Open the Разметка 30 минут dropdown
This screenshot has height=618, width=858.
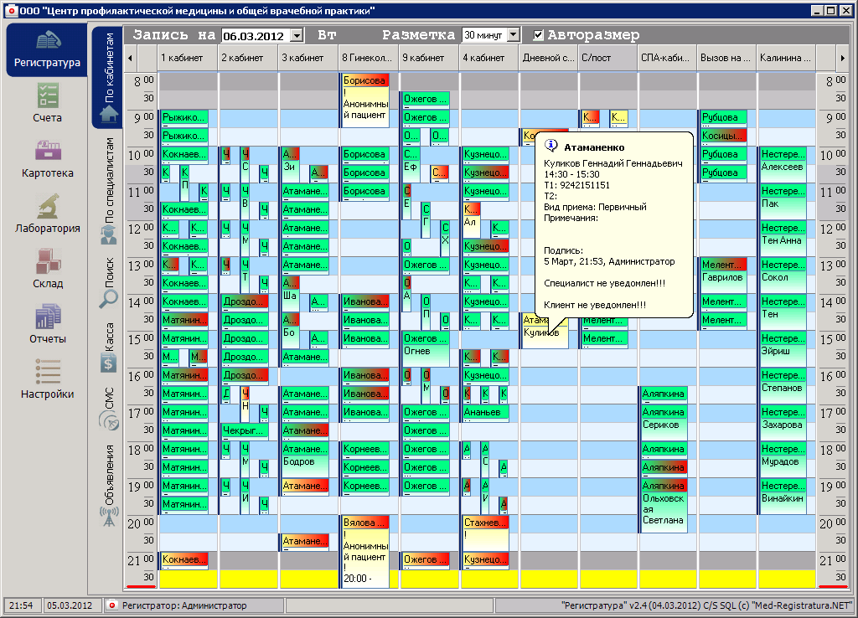point(513,35)
